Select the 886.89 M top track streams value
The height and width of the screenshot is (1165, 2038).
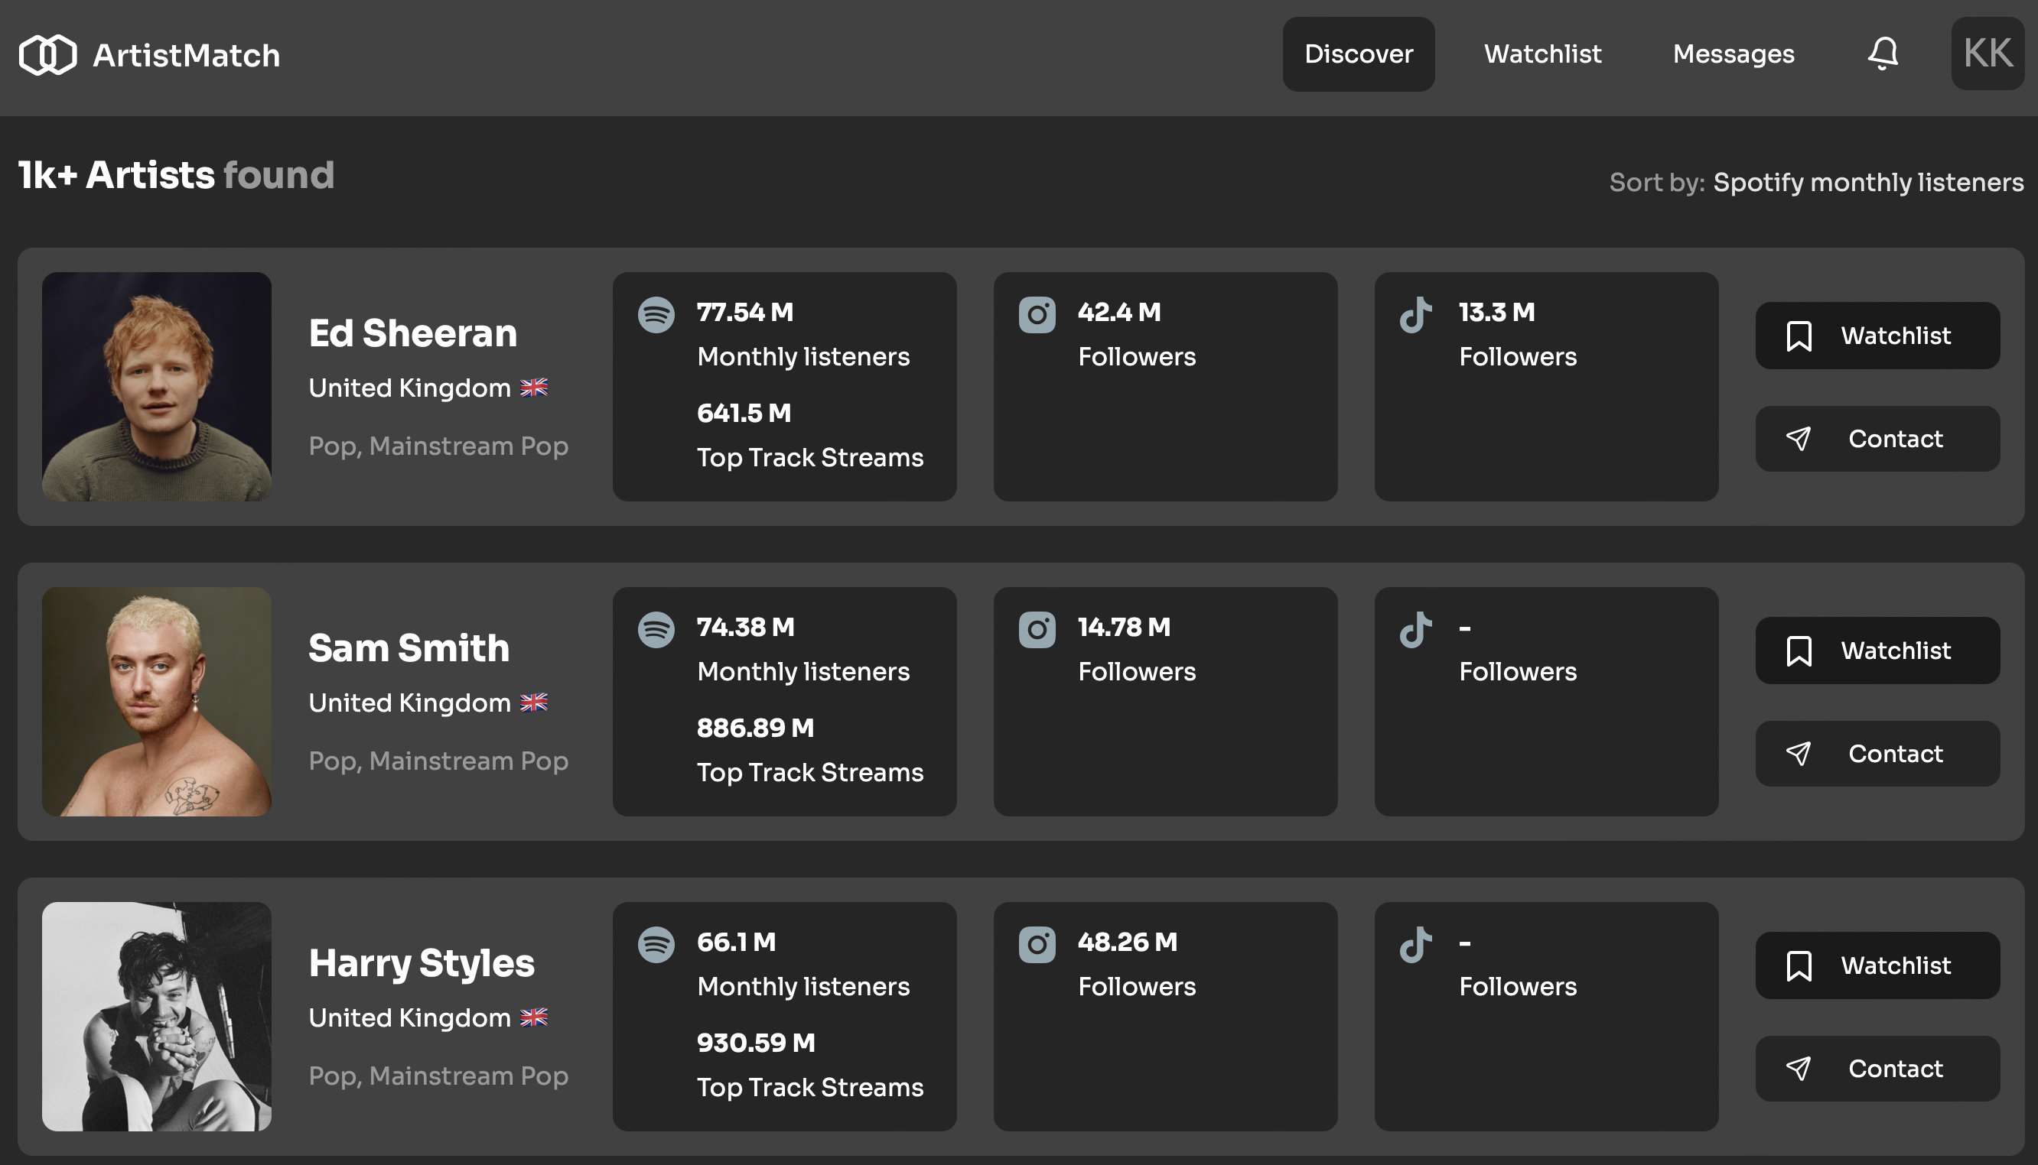(756, 728)
